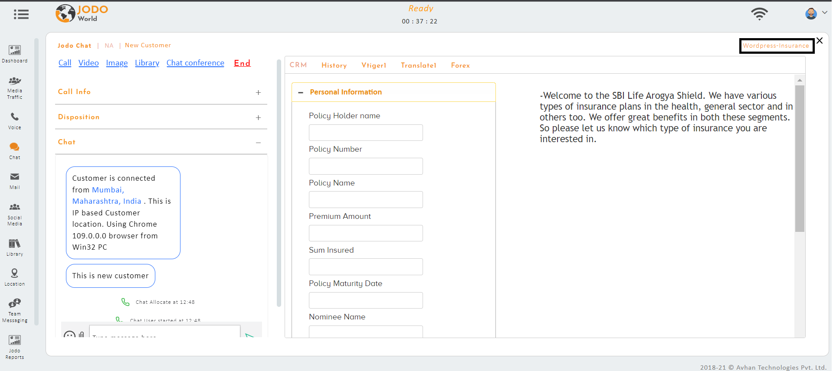Image resolution: width=833 pixels, height=371 pixels.
Task: Start a Chat conference
Action: [195, 63]
